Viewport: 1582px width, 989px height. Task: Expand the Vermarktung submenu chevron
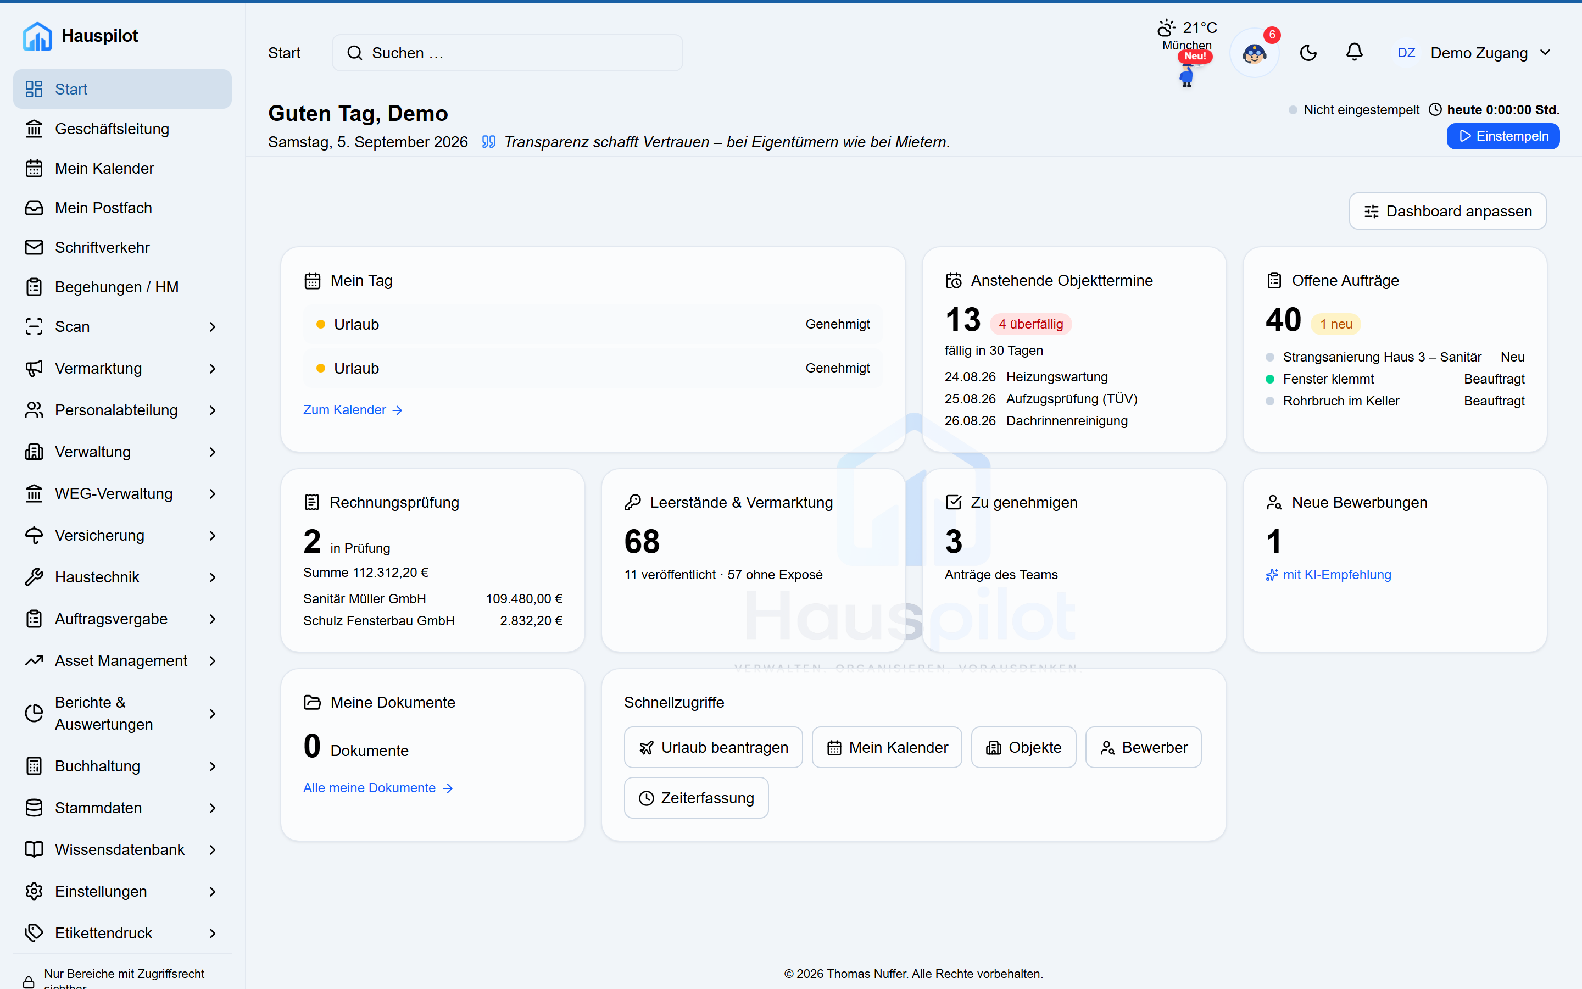click(213, 368)
